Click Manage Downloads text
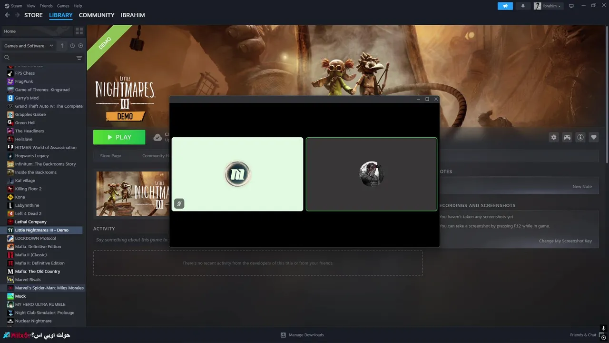This screenshot has width=609, height=343. (306, 335)
